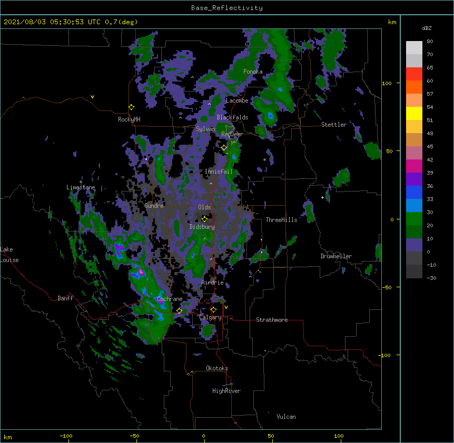Pick the slate purple 0-10 dBZ legend swatch
Screen dimensions: 454x443
(414, 245)
